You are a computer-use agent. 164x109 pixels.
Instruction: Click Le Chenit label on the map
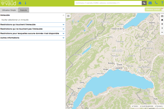77,55
